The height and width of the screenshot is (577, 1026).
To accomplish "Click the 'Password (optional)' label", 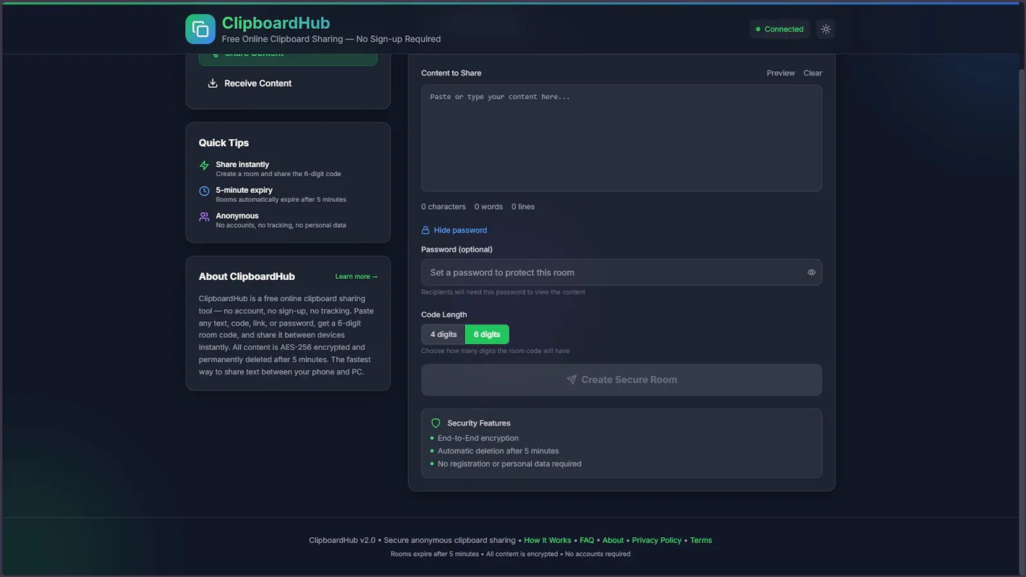I will coord(457,249).
